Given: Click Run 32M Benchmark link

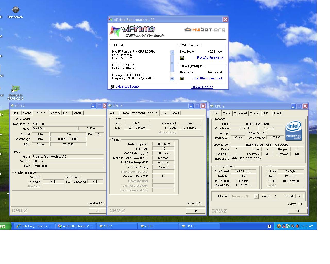Looking at the screenshot, I should [210, 58].
